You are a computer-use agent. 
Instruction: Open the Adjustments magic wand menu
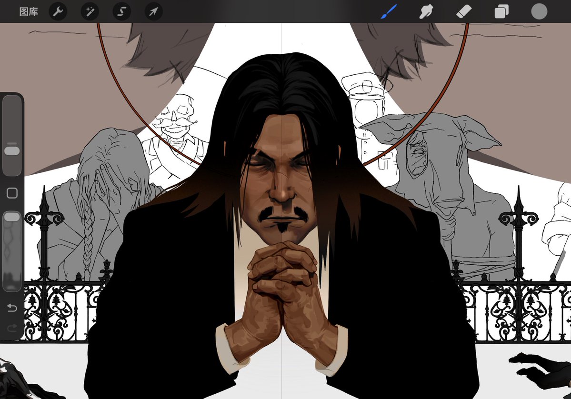(x=90, y=11)
